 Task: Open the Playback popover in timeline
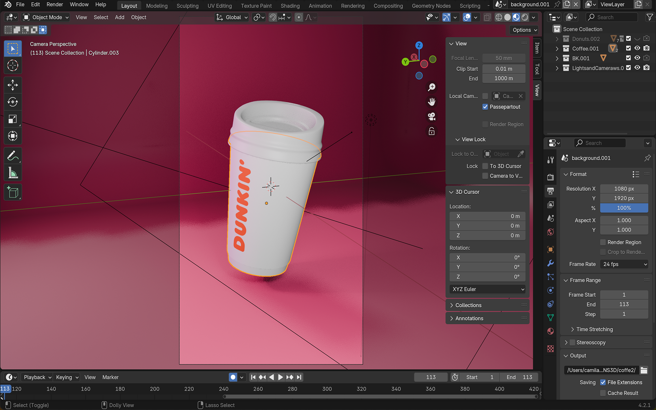click(37, 377)
